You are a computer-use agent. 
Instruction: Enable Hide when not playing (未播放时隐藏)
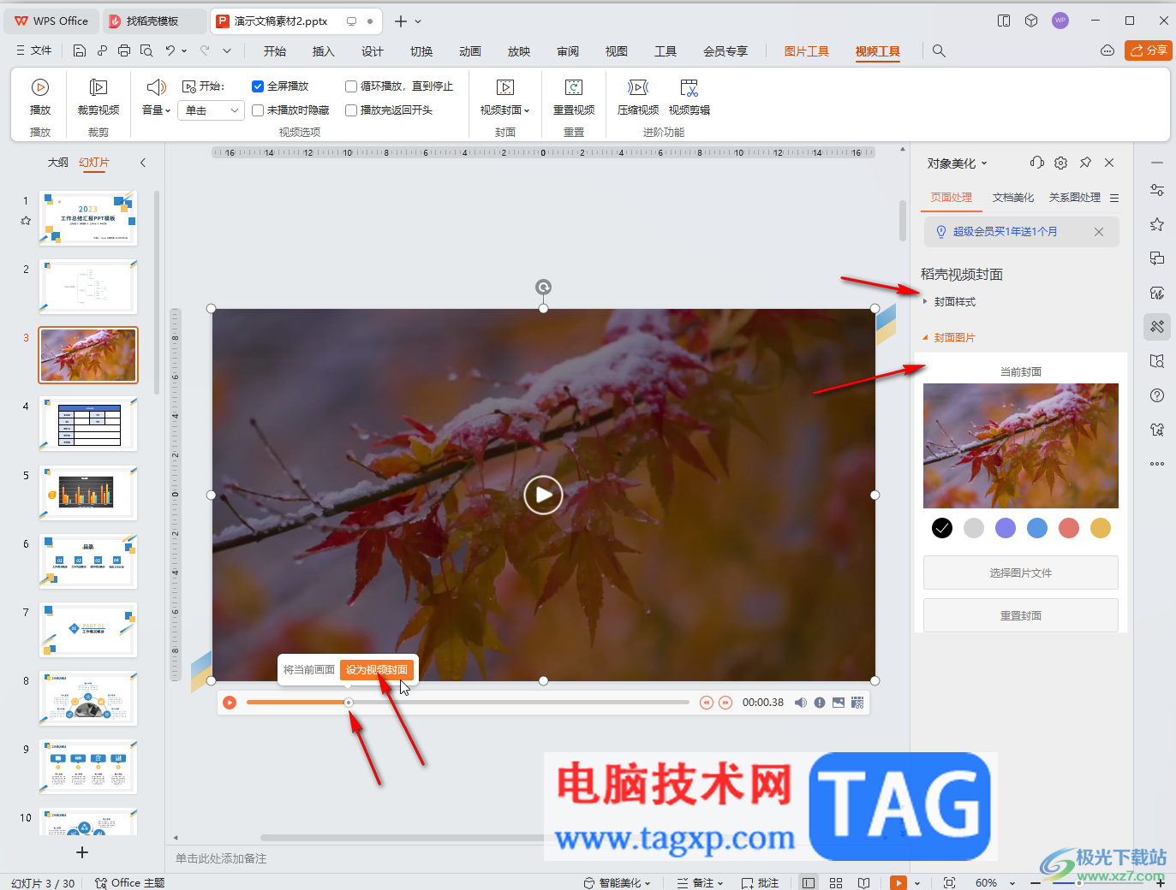[258, 110]
